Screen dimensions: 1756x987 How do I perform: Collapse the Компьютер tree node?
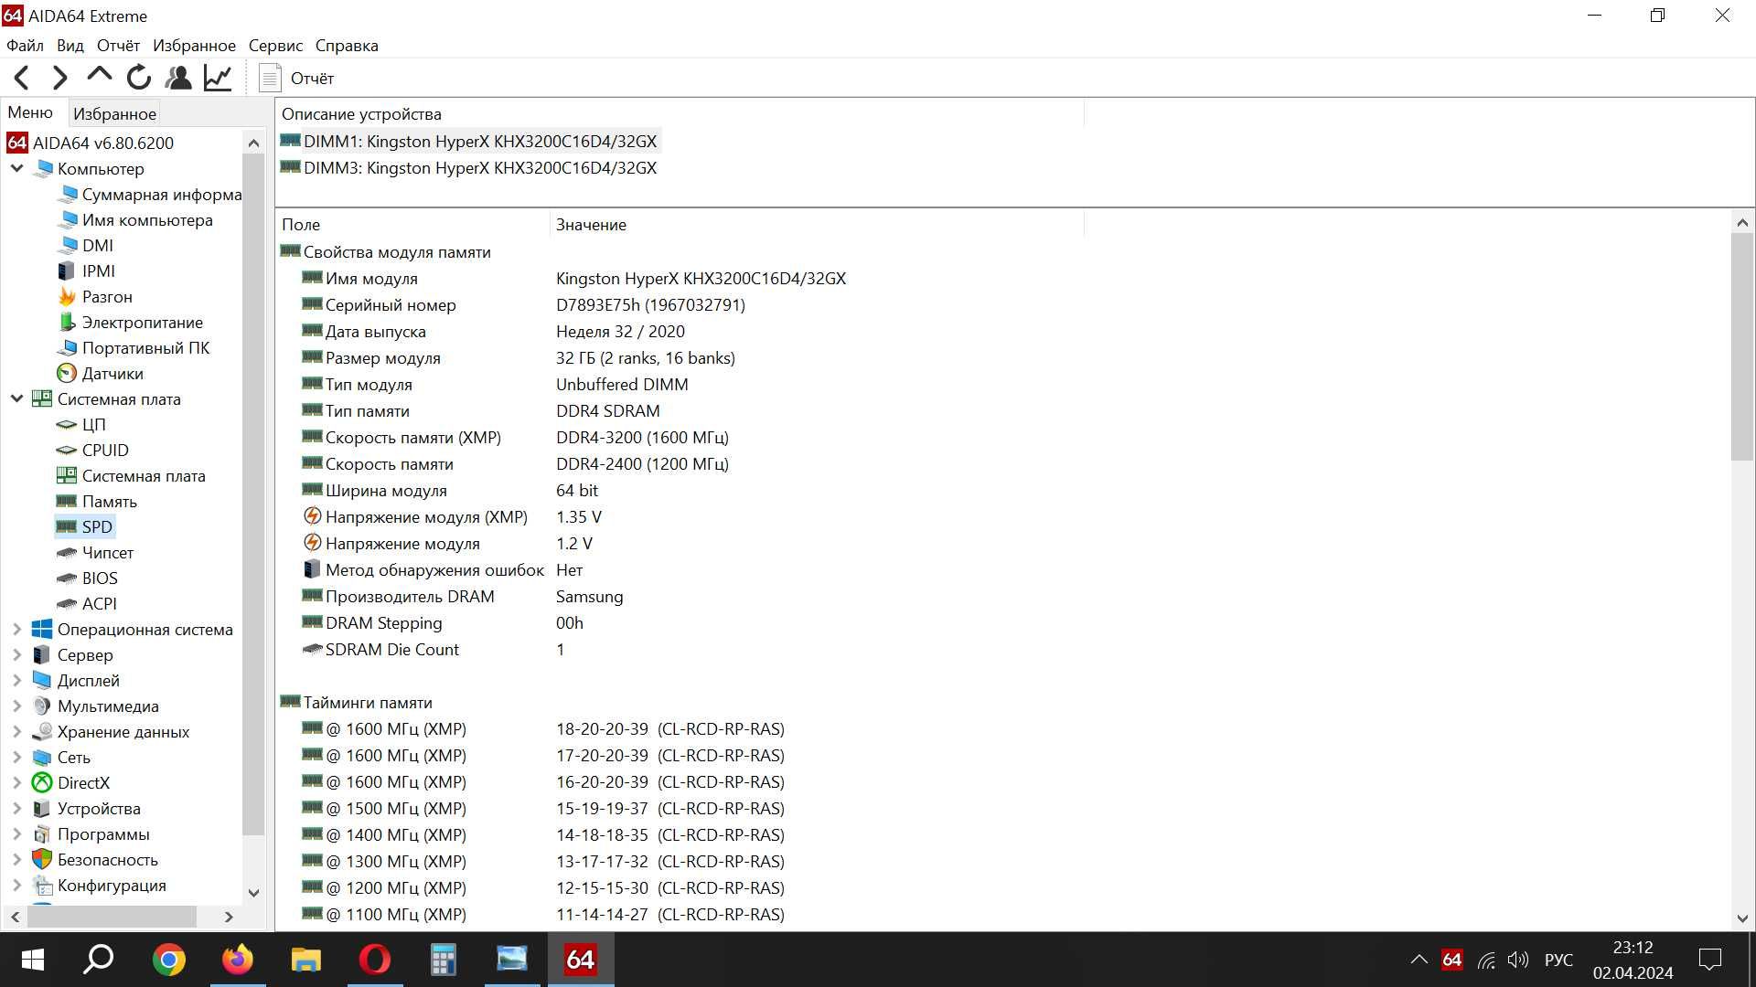click(x=16, y=168)
